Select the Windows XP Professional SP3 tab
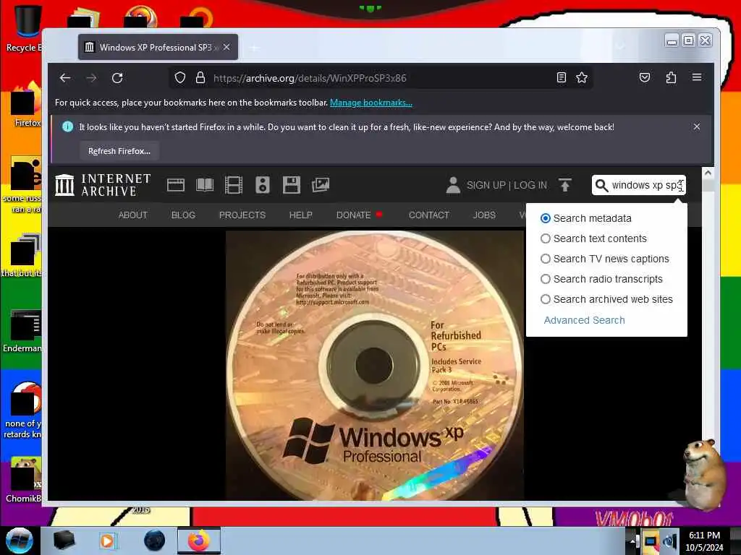The height and width of the screenshot is (555, 741). pos(158,47)
